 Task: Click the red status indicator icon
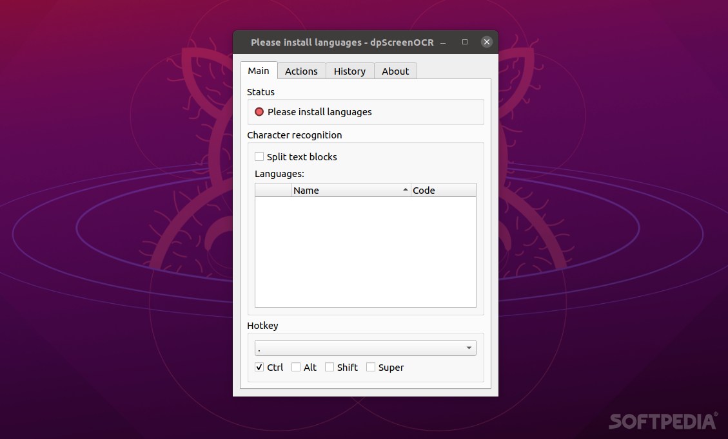[x=259, y=111]
